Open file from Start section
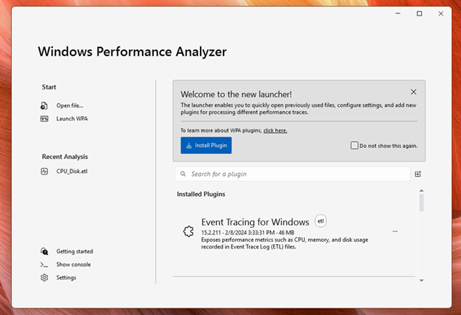This screenshot has width=461, height=315. coord(70,106)
